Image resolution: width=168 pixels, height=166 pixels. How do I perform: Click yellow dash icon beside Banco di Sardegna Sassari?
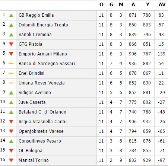(x=11, y=64)
